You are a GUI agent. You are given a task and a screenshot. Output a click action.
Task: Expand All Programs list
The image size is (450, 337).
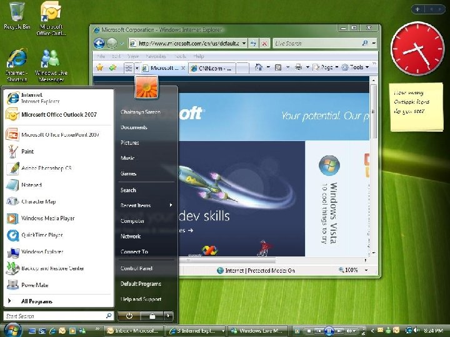pos(59,301)
